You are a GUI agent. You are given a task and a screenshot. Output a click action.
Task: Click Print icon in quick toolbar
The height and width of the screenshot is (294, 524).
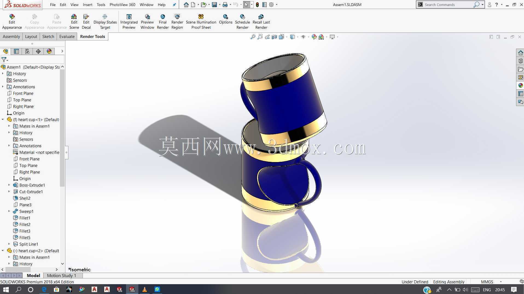pyautogui.click(x=225, y=5)
